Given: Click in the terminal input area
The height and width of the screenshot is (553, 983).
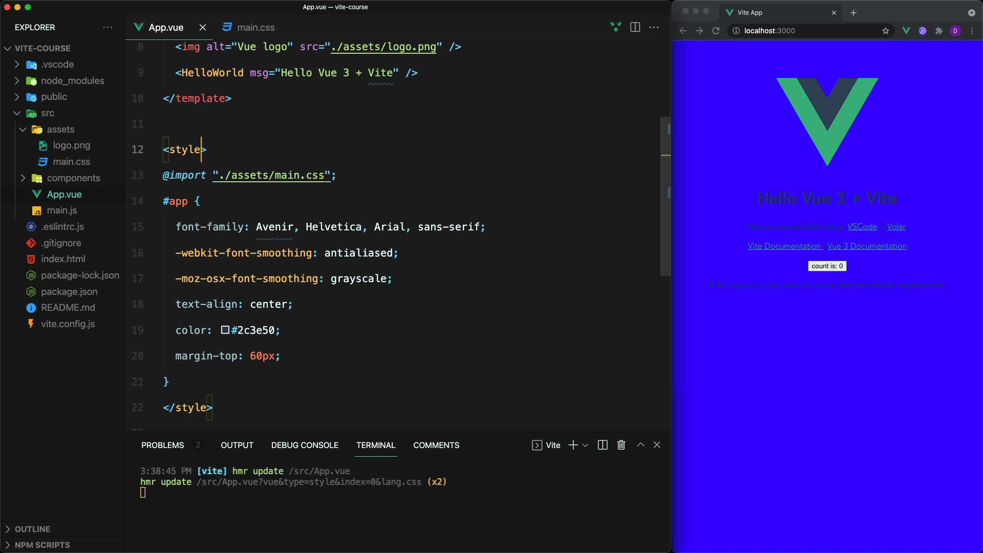Looking at the screenshot, I should pyautogui.click(x=143, y=492).
